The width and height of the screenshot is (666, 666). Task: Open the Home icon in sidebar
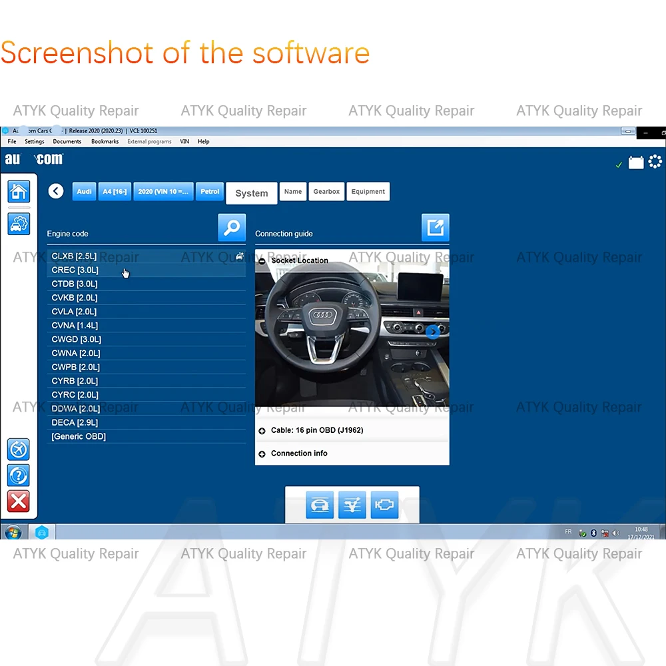[19, 192]
